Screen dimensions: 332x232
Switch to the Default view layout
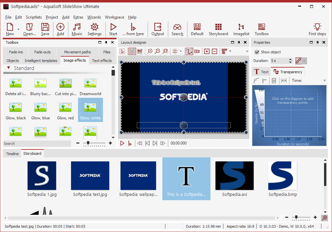197,29
